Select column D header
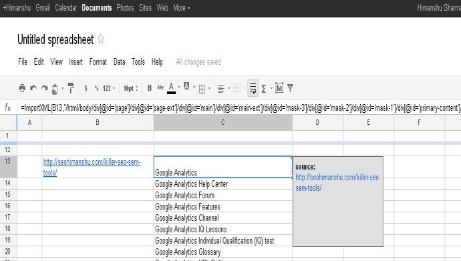 (x=317, y=122)
